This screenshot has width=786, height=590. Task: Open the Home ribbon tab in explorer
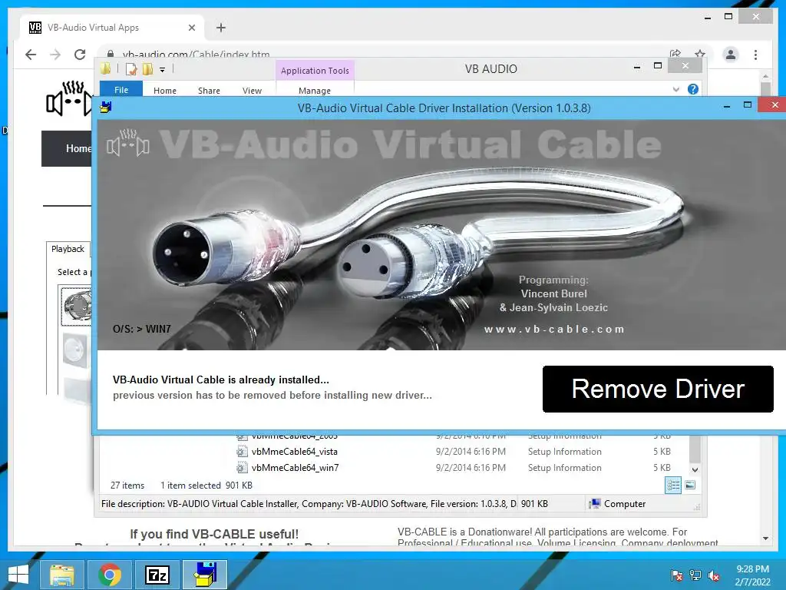(165, 91)
